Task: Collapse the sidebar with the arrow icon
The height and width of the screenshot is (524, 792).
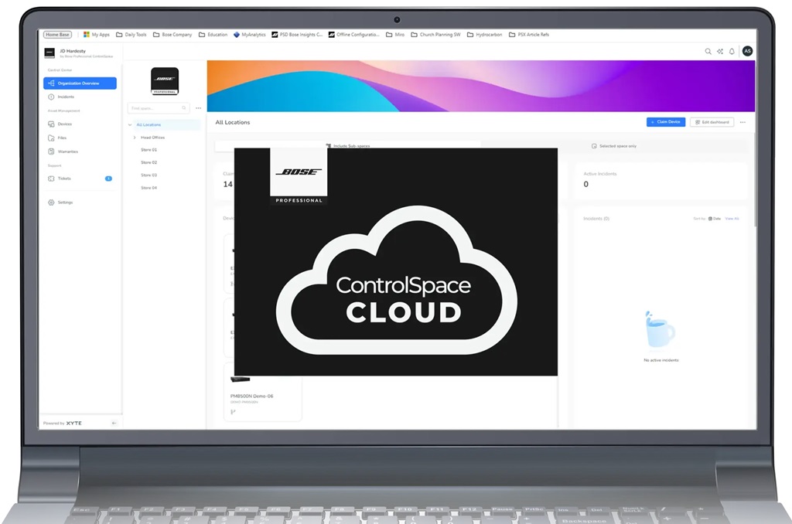Action: (114, 423)
